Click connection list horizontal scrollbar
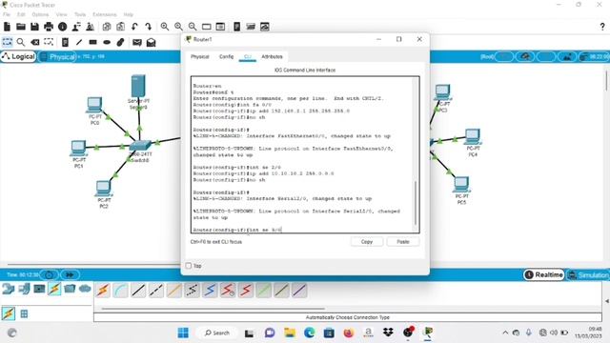Image resolution: width=610 pixels, height=343 pixels. click(213, 309)
